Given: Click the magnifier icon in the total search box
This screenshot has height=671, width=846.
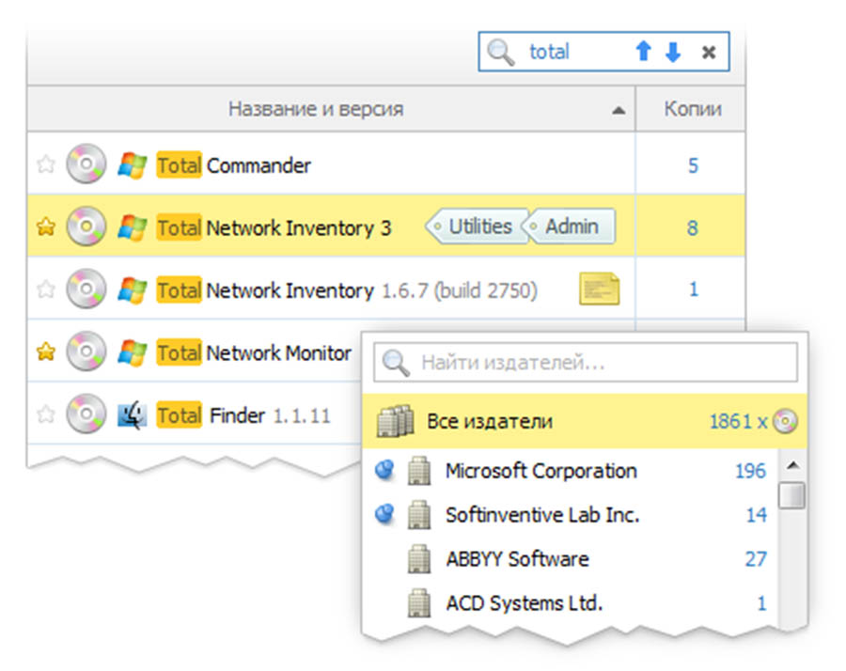Looking at the screenshot, I should (x=503, y=53).
